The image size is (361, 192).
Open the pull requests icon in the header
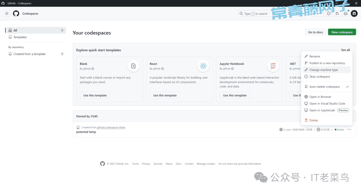[337, 14]
